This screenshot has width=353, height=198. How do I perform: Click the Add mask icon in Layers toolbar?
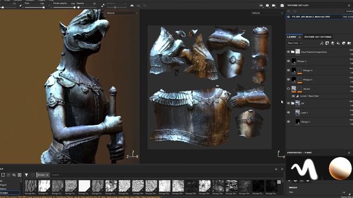point(327,43)
